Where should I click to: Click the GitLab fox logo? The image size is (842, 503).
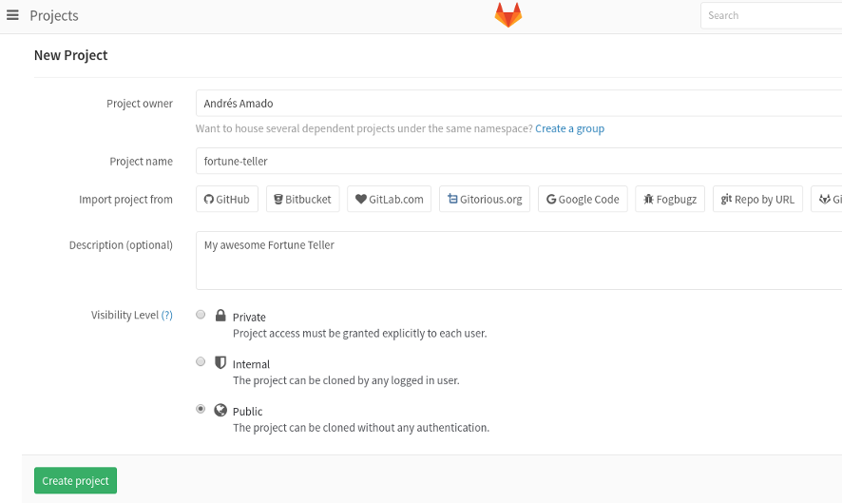tap(508, 15)
